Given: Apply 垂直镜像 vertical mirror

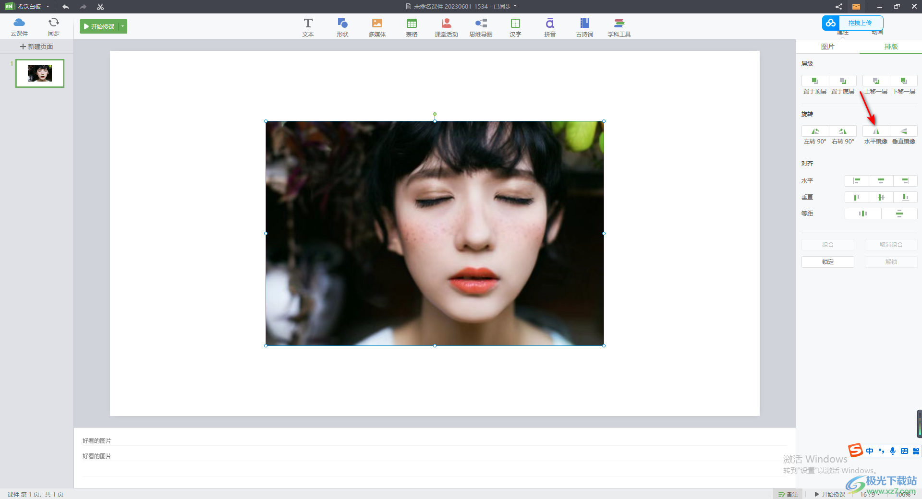Looking at the screenshot, I should click(904, 131).
